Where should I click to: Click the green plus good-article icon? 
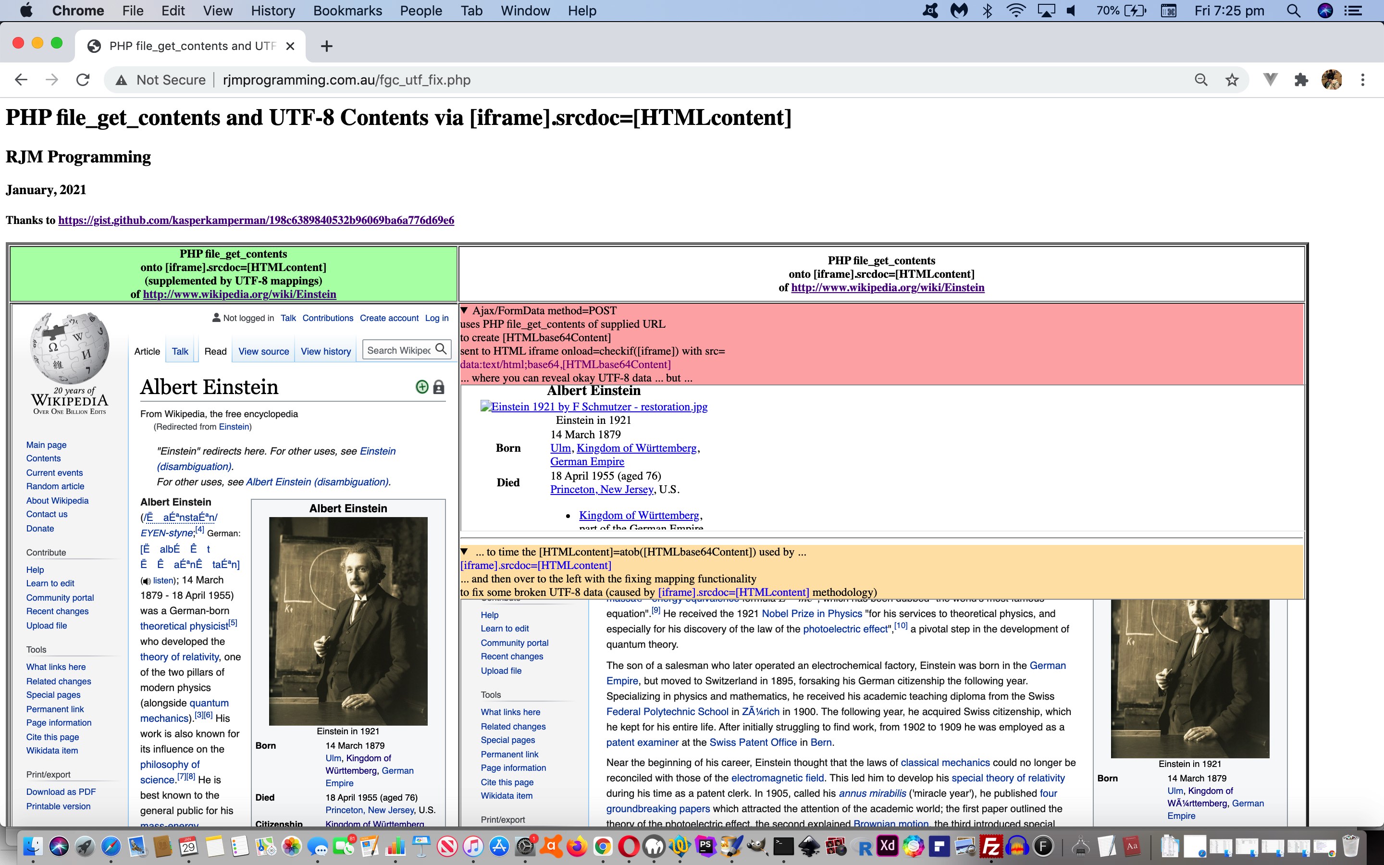[x=421, y=387]
